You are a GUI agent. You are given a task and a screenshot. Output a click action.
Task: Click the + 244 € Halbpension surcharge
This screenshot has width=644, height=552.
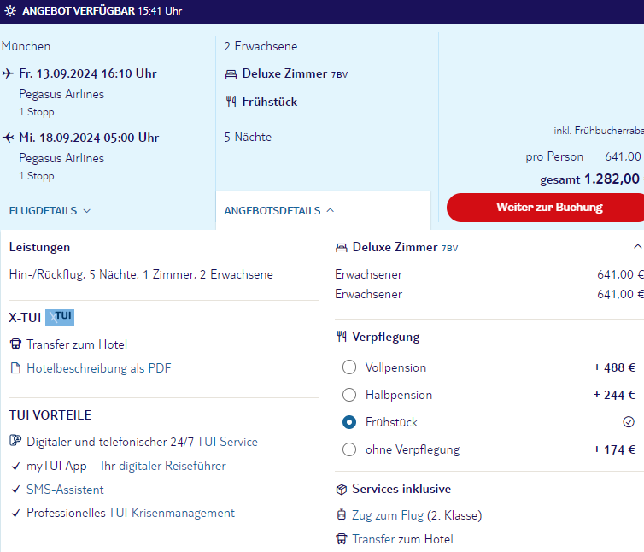click(x=614, y=395)
